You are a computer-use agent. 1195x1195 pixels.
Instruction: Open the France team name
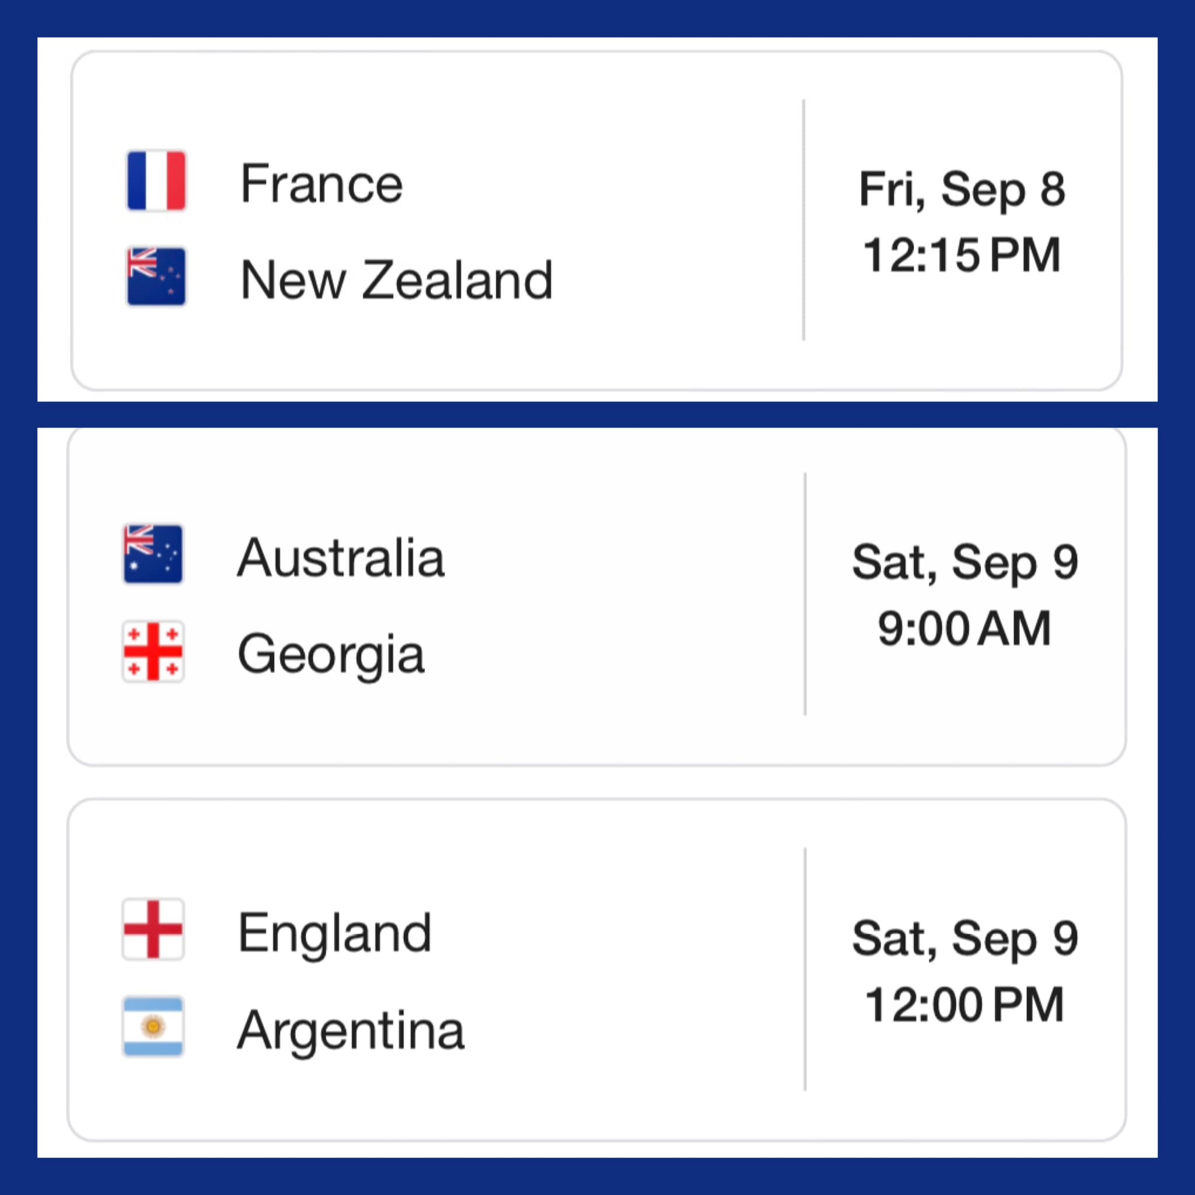[322, 183]
